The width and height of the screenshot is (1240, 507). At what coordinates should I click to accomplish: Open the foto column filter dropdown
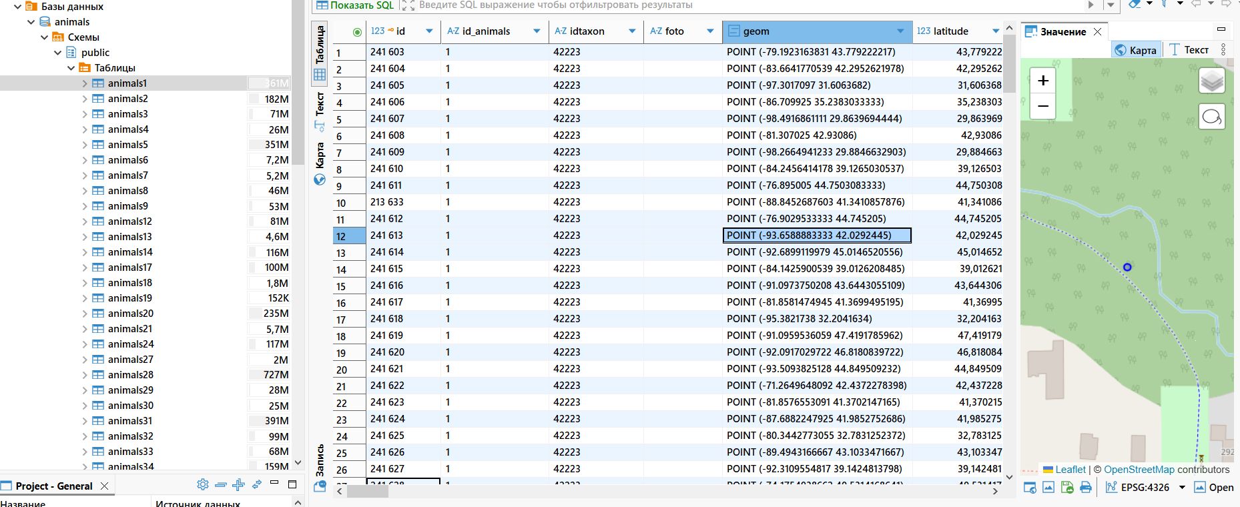(710, 31)
